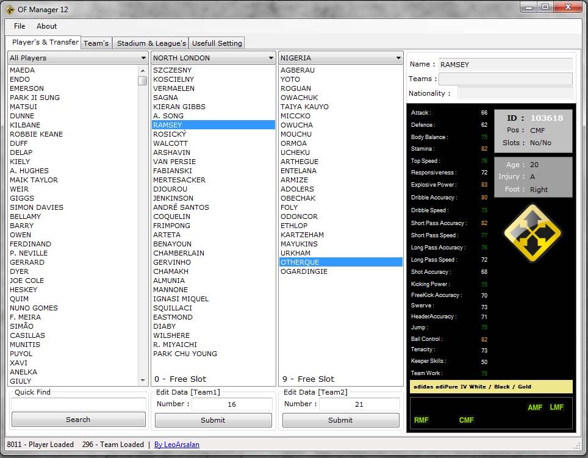Click the Quick Find text field
The width and height of the screenshot is (588, 458).
click(x=78, y=404)
